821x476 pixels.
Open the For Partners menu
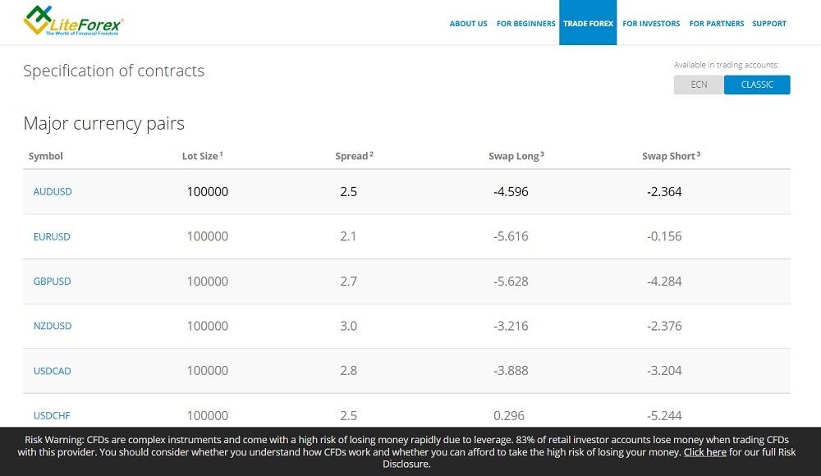click(x=716, y=24)
